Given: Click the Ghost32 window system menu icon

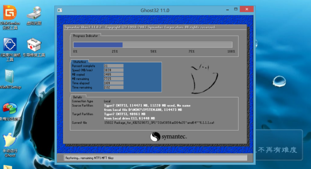Looking at the screenshot, I should click(60, 10).
